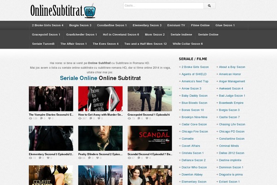Image resolution: width=277 pixels, height=185 pixels.
Task: Open Borgia Sezon 3 menu item
Action: (80, 25)
